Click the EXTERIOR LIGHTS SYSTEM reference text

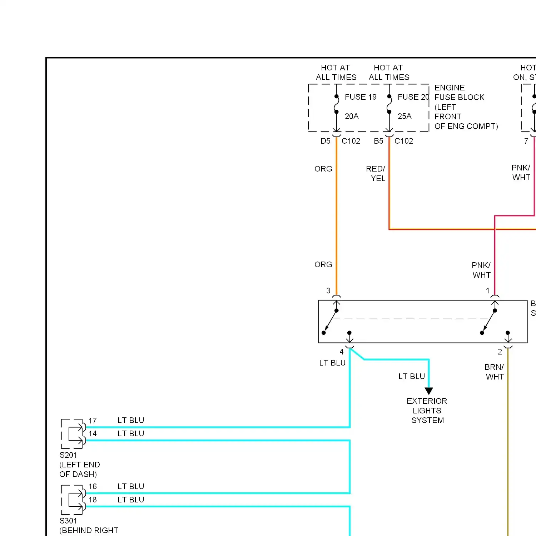(x=427, y=411)
